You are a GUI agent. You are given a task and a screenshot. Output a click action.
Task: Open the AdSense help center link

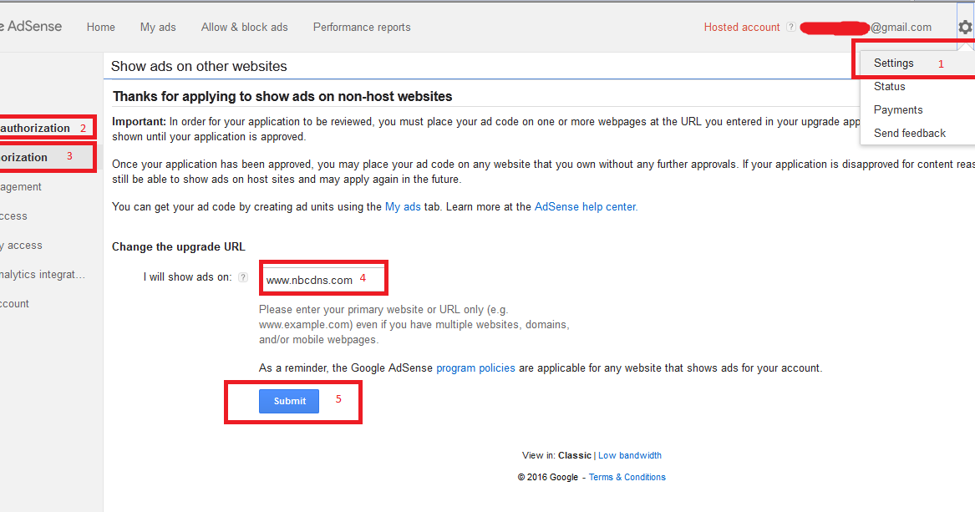coord(586,207)
